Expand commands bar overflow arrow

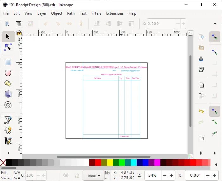pos(201,153)
